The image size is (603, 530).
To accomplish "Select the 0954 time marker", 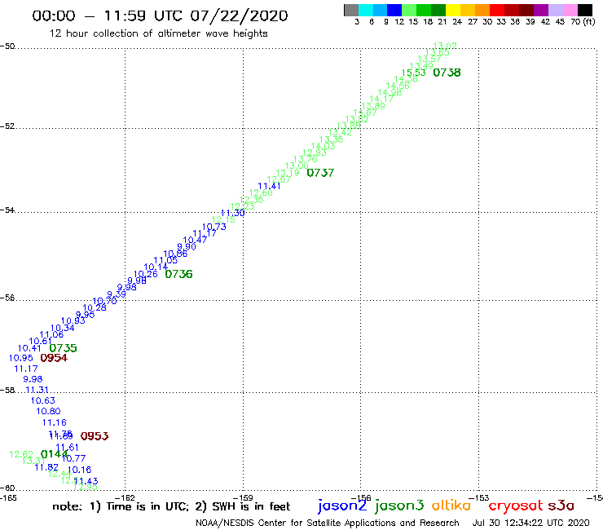I will (x=54, y=358).
